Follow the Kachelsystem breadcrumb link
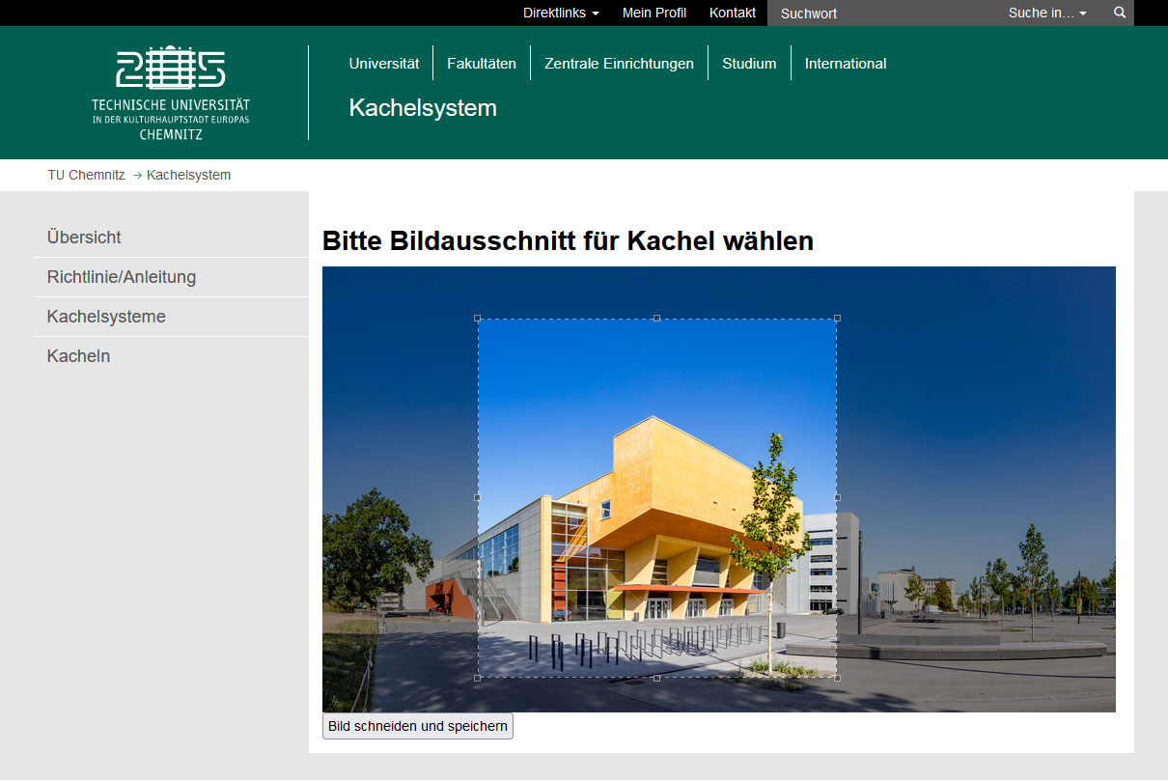Screen dimensions: 1168x781 click(188, 175)
